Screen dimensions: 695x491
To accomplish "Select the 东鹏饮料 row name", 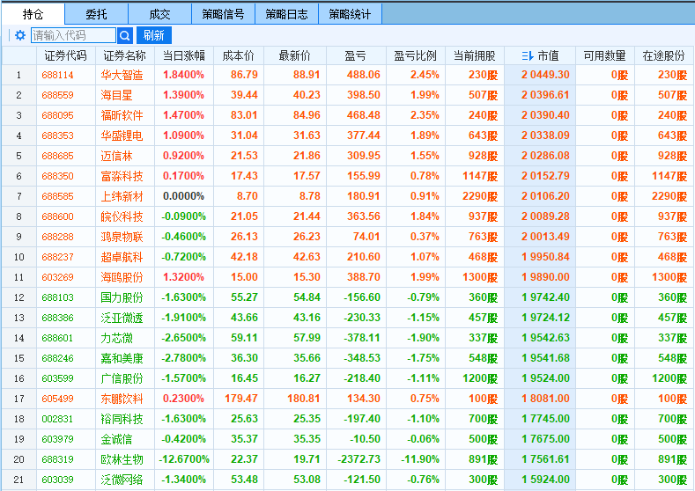I will [x=122, y=399].
